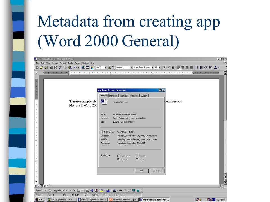Justify the paragraph text

tap(192, 68)
